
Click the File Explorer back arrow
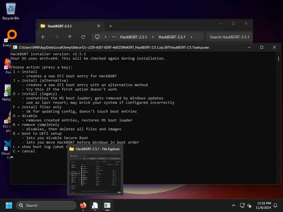click(x=43, y=37)
